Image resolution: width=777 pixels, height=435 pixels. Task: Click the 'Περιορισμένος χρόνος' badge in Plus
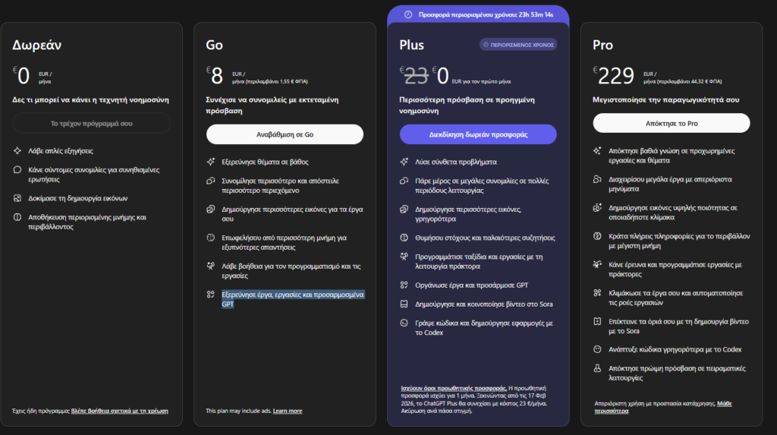(518, 45)
